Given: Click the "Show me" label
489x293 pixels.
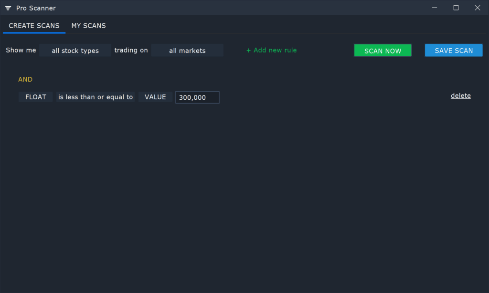Looking at the screenshot, I should tap(21, 50).
